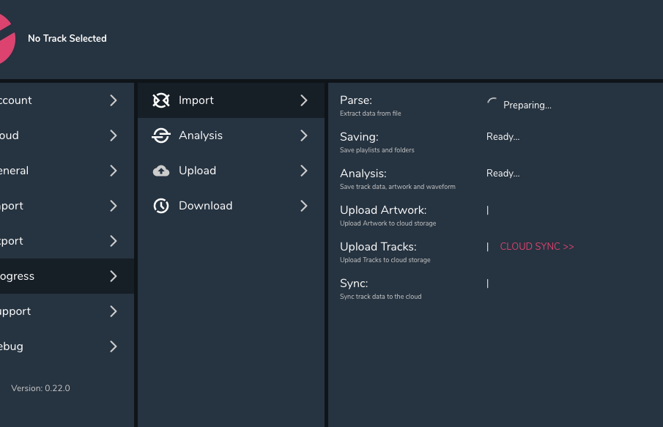Click the CLOUD SYNC >> link
The height and width of the screenshot is (427, 663).
tap(537, 247)
